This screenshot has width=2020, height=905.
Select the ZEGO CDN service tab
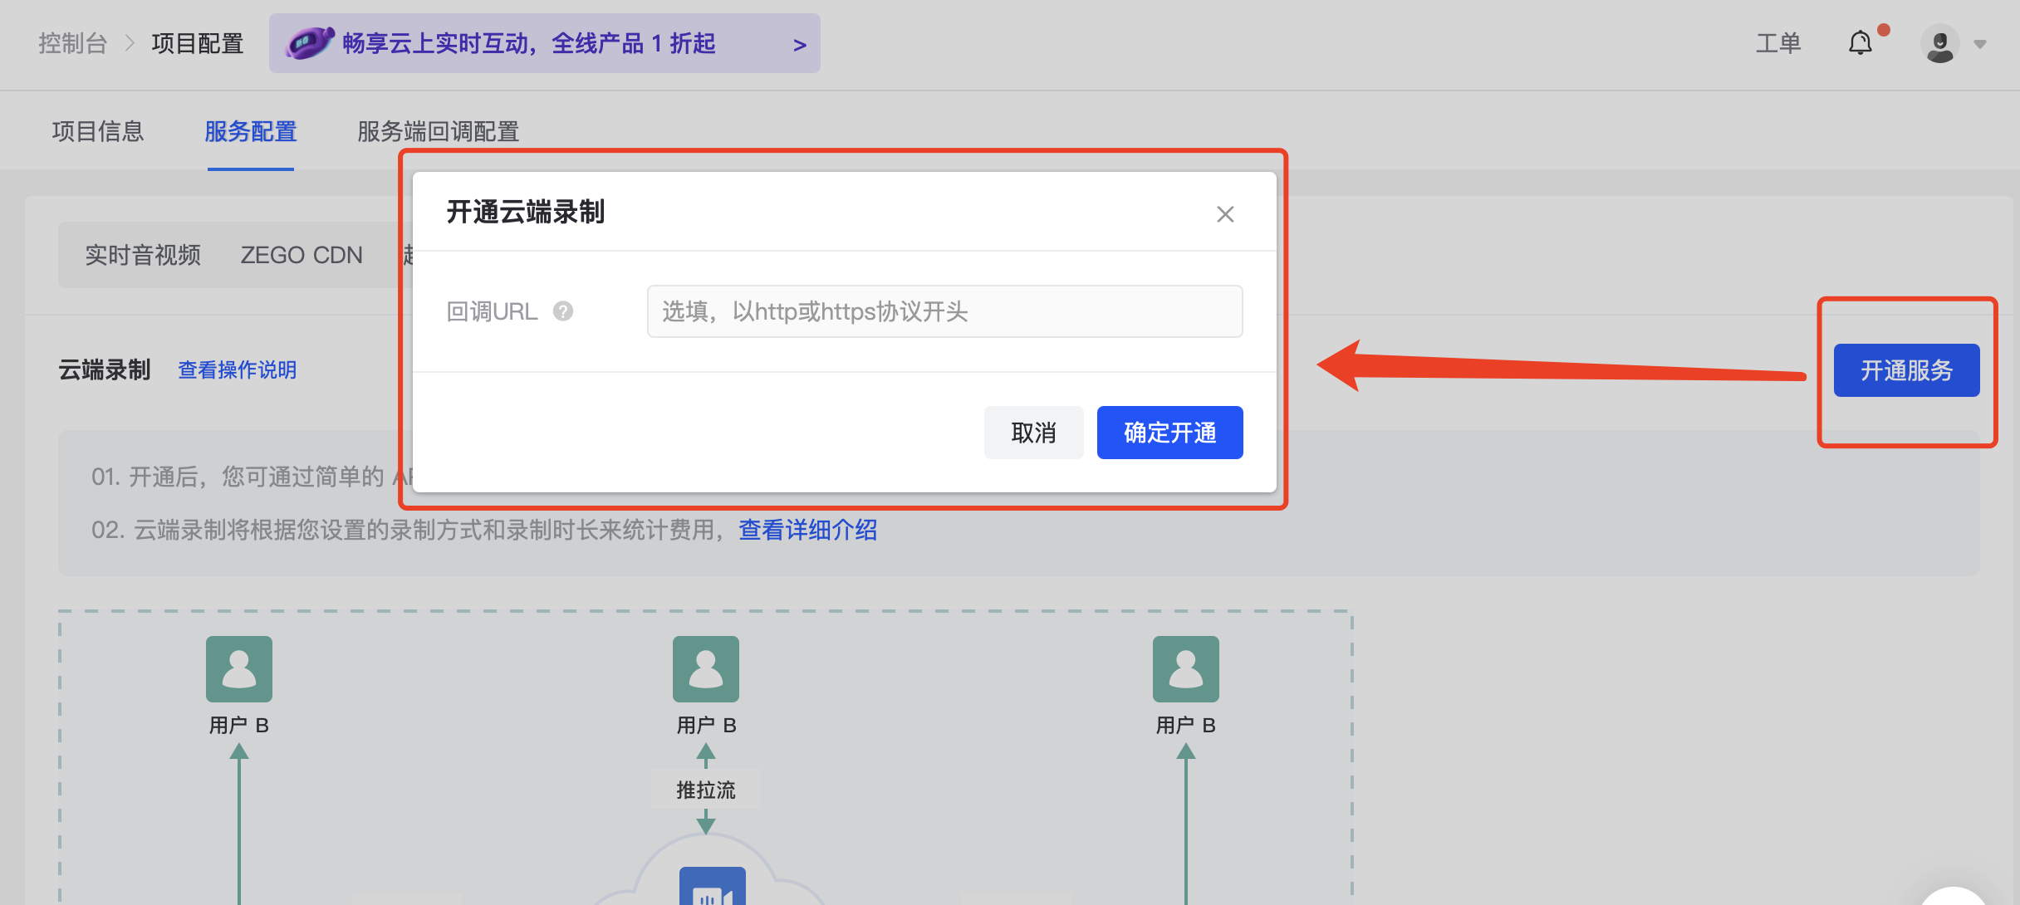pos(302,255)
